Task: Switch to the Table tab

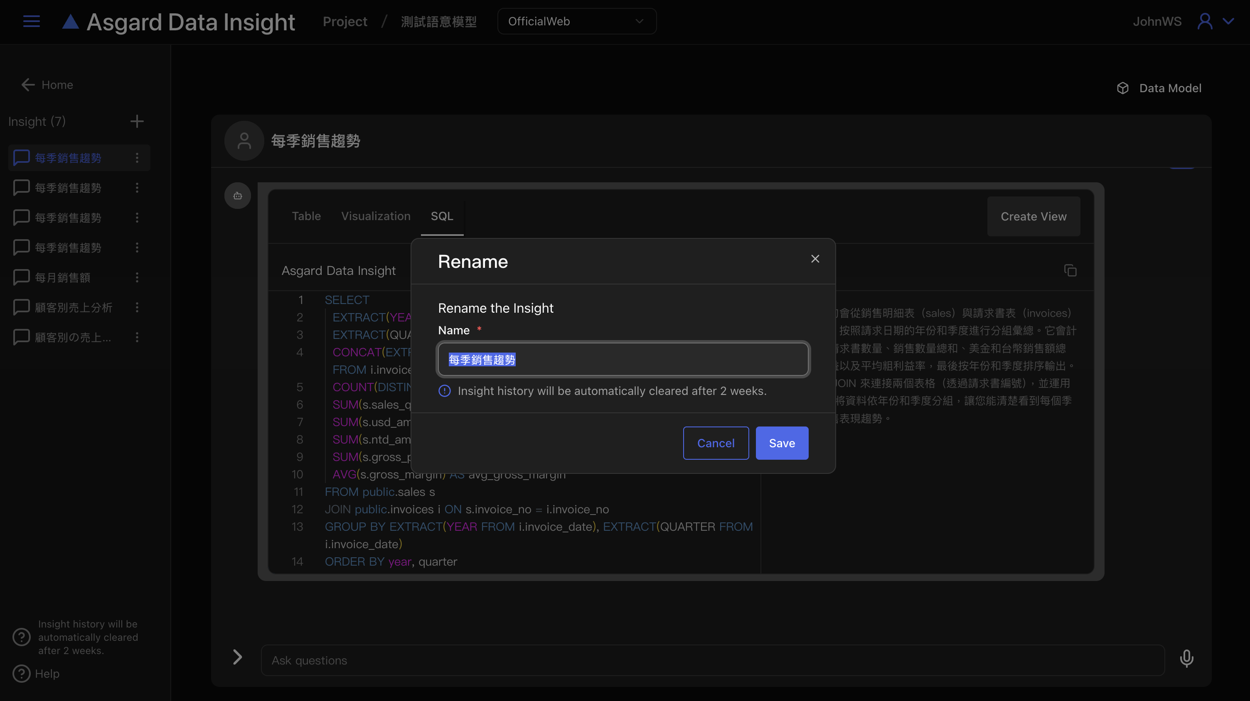Action: coord(306,216)
